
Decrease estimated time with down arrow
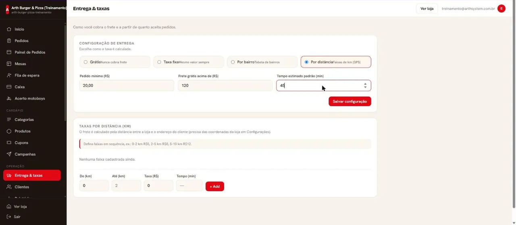coord(365,87)
